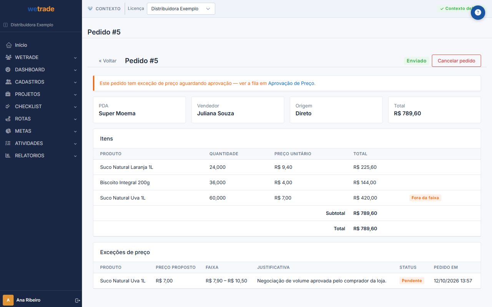
Task: Select the Suco Natural Laranja 1L row
Action: [x=287, y=167]
